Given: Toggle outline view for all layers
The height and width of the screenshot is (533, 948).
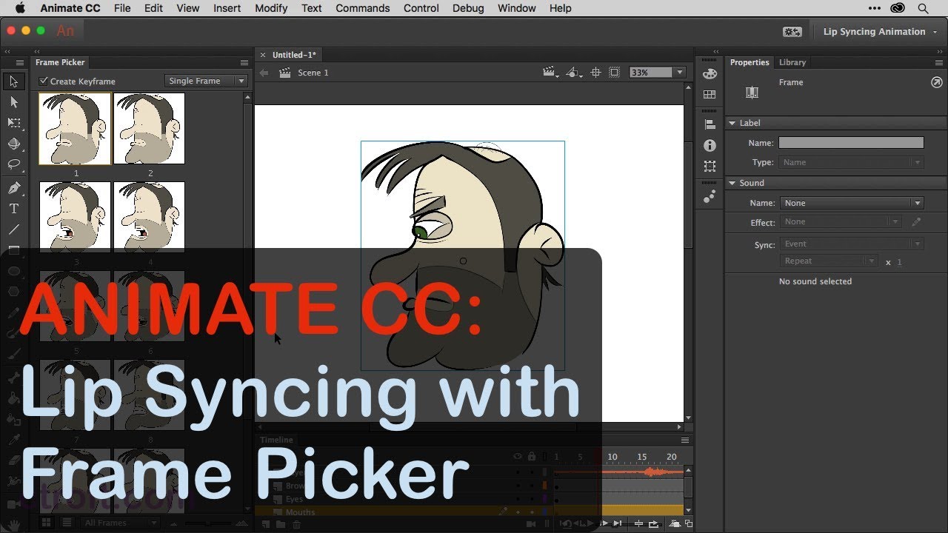Looking at the screenshot, I should [x=544, y=457].
